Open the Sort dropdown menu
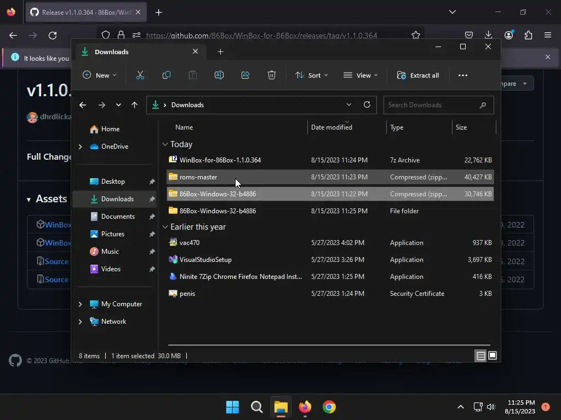Viewport: 561px width, 420px height. 311,75
